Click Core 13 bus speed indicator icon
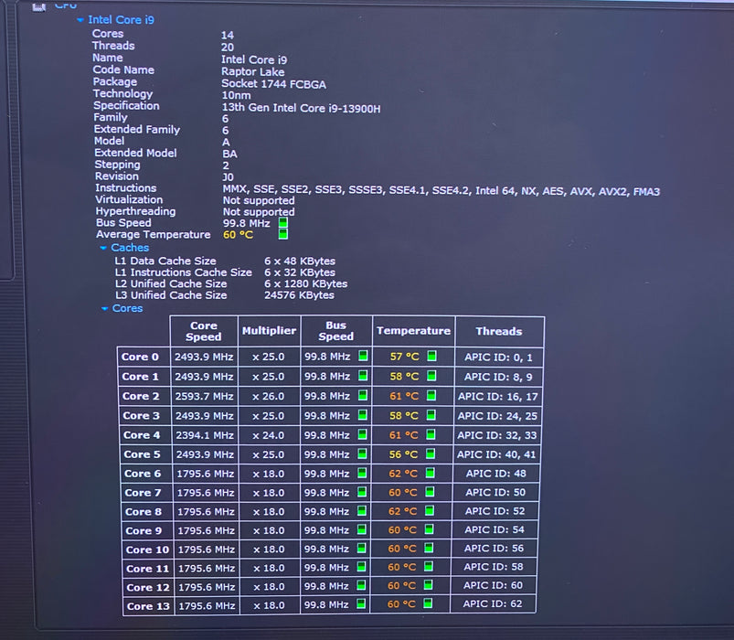The image size is (734, 640). coord(360,604)
